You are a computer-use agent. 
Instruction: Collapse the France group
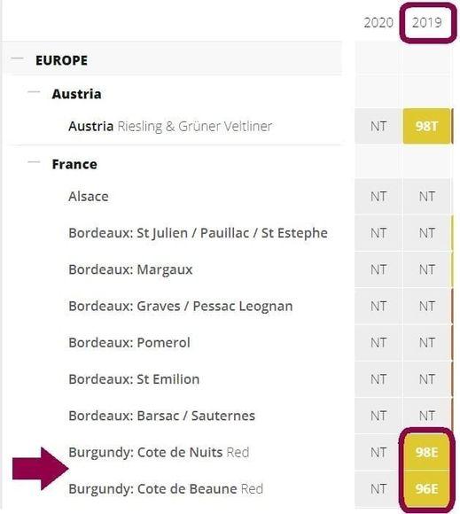click(34, 161)
